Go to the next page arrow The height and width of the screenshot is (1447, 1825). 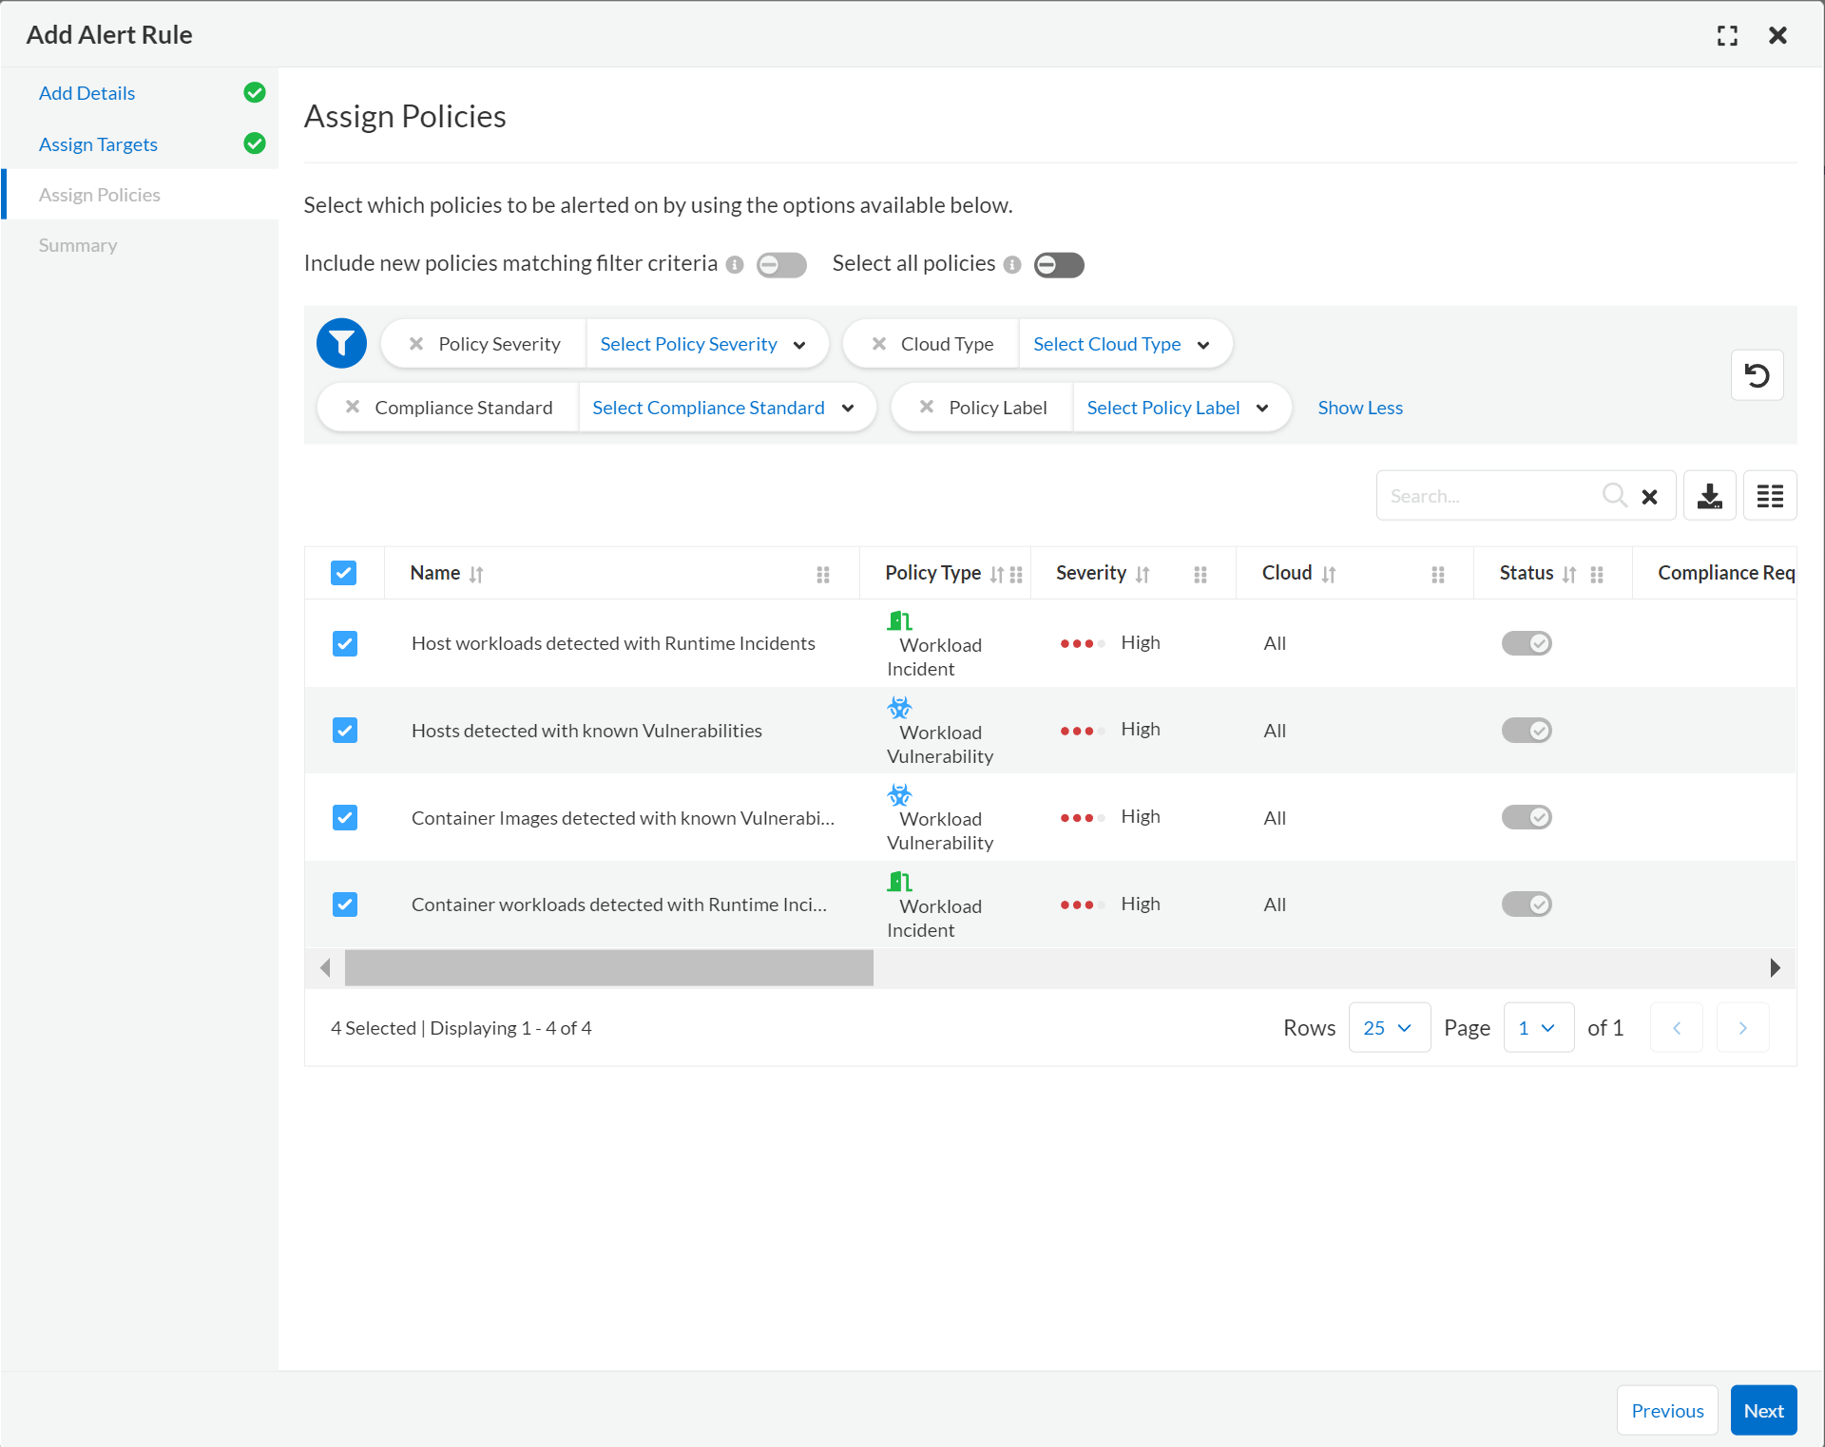(1742, 1028)
